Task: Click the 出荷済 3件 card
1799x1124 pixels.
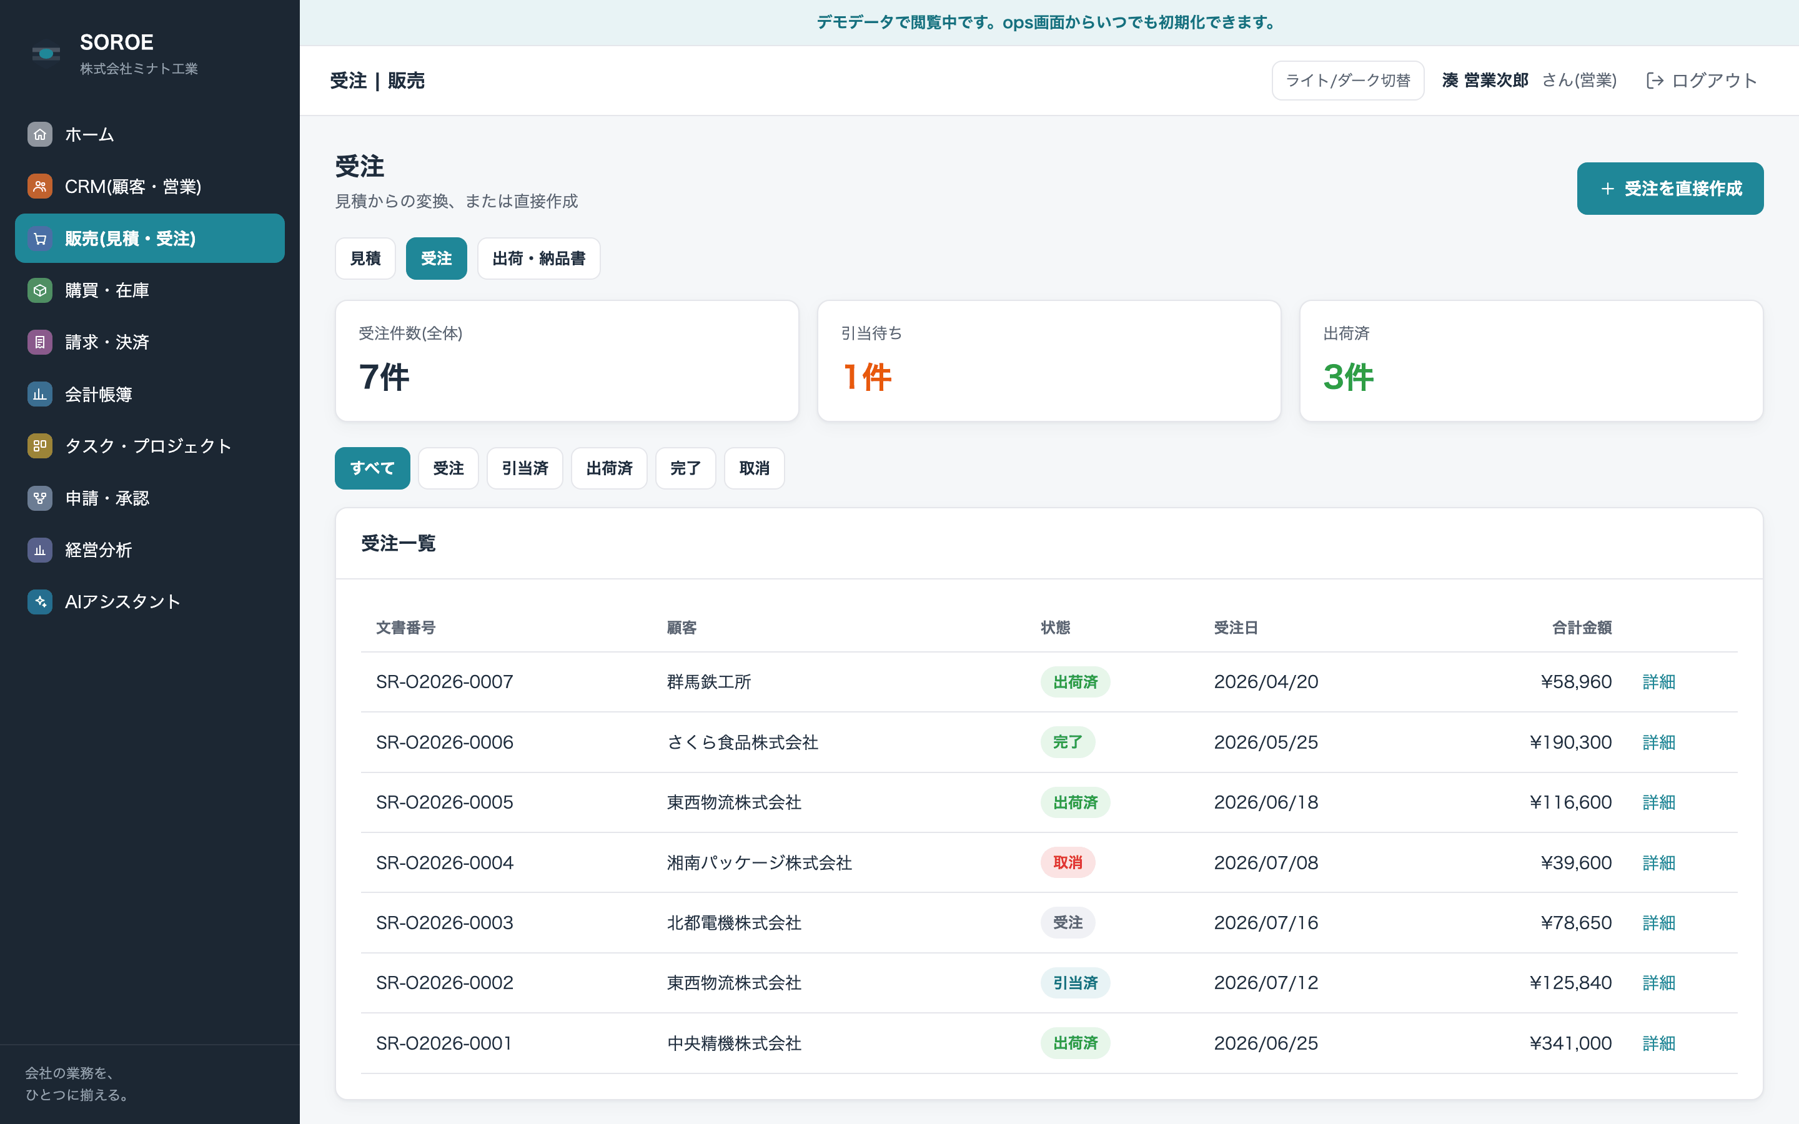Action: click(x=1532, y=362)
